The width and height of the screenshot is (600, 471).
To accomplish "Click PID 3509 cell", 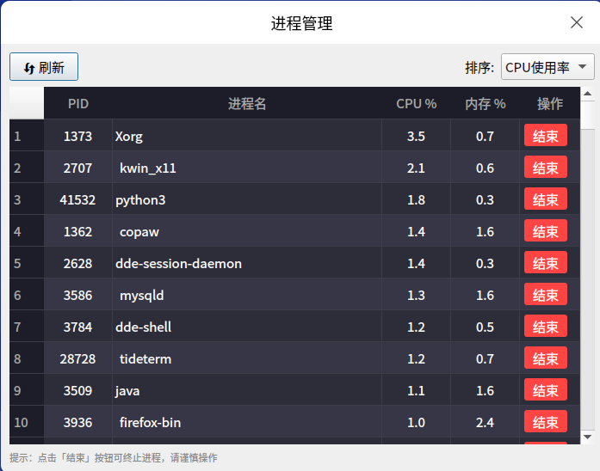I will click(x=78, y=390).
